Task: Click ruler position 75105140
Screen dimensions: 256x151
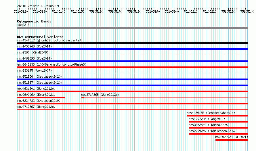Action: (59, 12)
